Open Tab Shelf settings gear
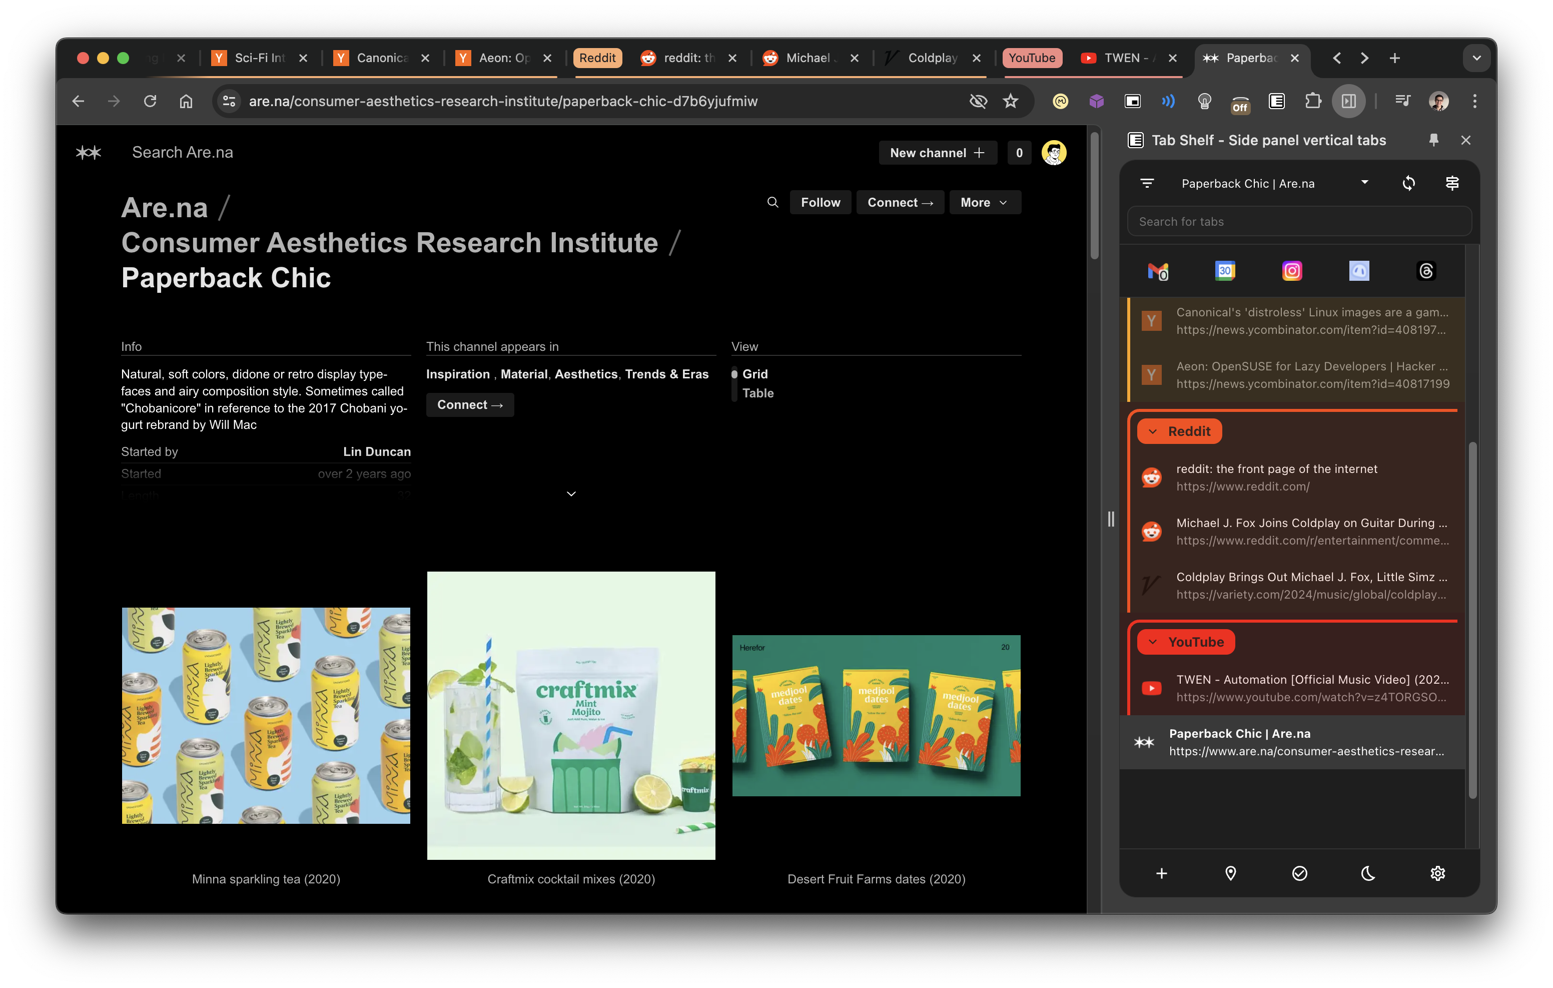Image resolution: width=1553 pixels, height=988 pixels. click(1437, 873)
